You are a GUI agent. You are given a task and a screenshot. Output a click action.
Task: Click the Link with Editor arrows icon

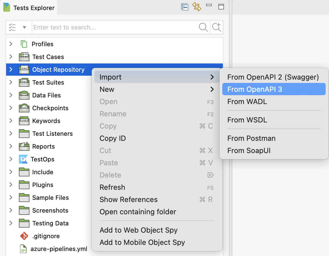[x=197, y=7]
